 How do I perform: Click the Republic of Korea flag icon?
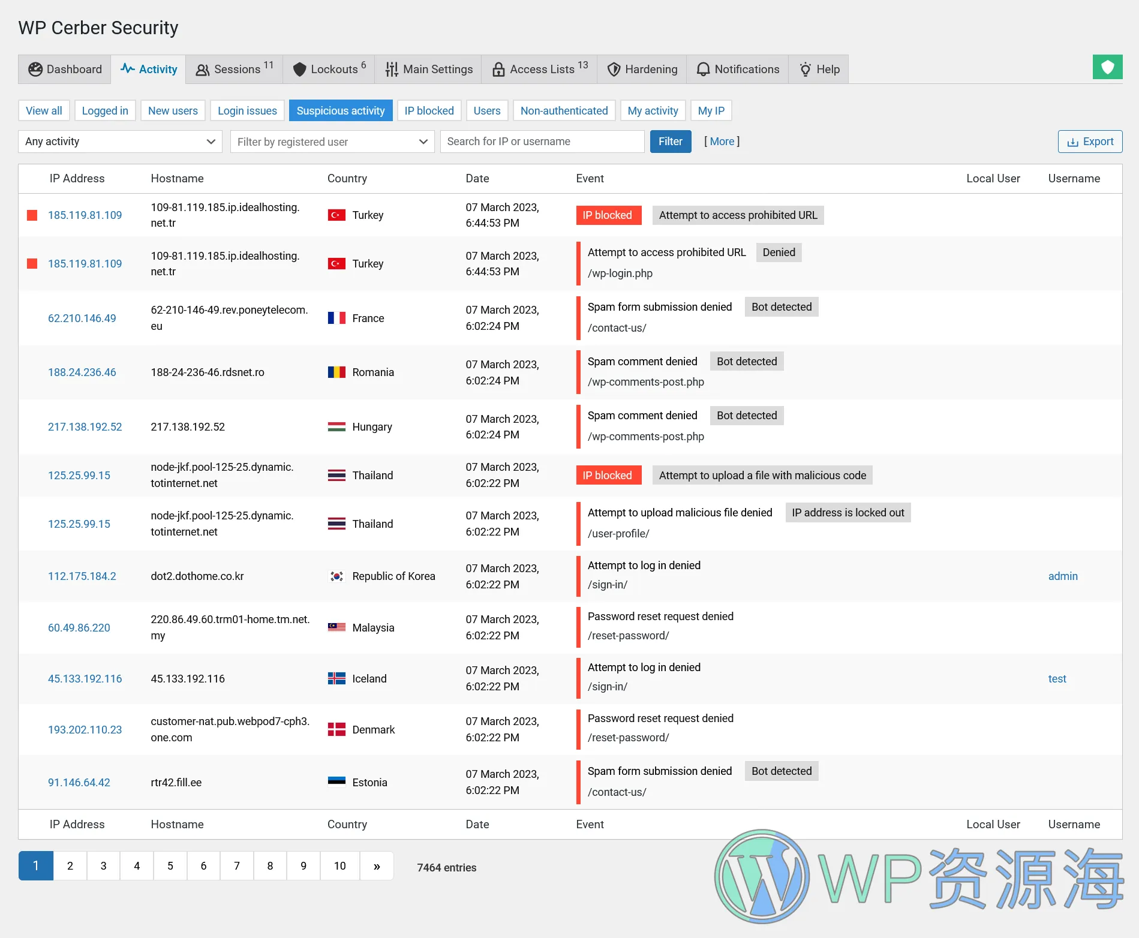click(336, 576)
